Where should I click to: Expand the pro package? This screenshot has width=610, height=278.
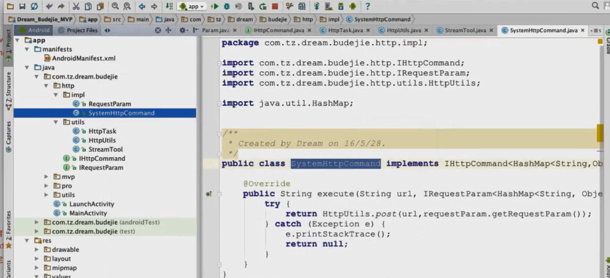click(x=46, y=186)
